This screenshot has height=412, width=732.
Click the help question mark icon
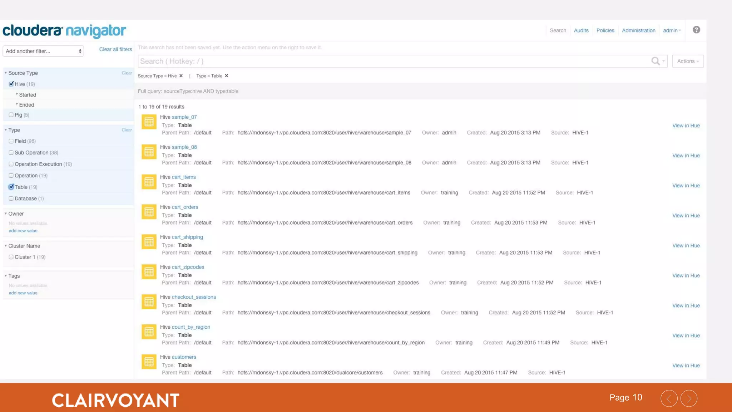tap(696, 30)
